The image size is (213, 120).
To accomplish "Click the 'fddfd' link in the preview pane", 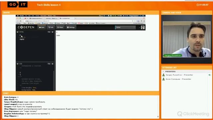I will tap(58, 35).
